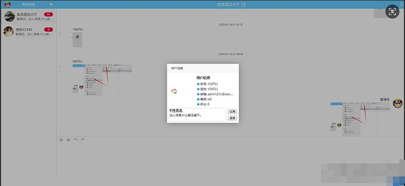Click the message text input area
Image resolution: width=405 pixels, height=186 pixels.
coord(230,160)
